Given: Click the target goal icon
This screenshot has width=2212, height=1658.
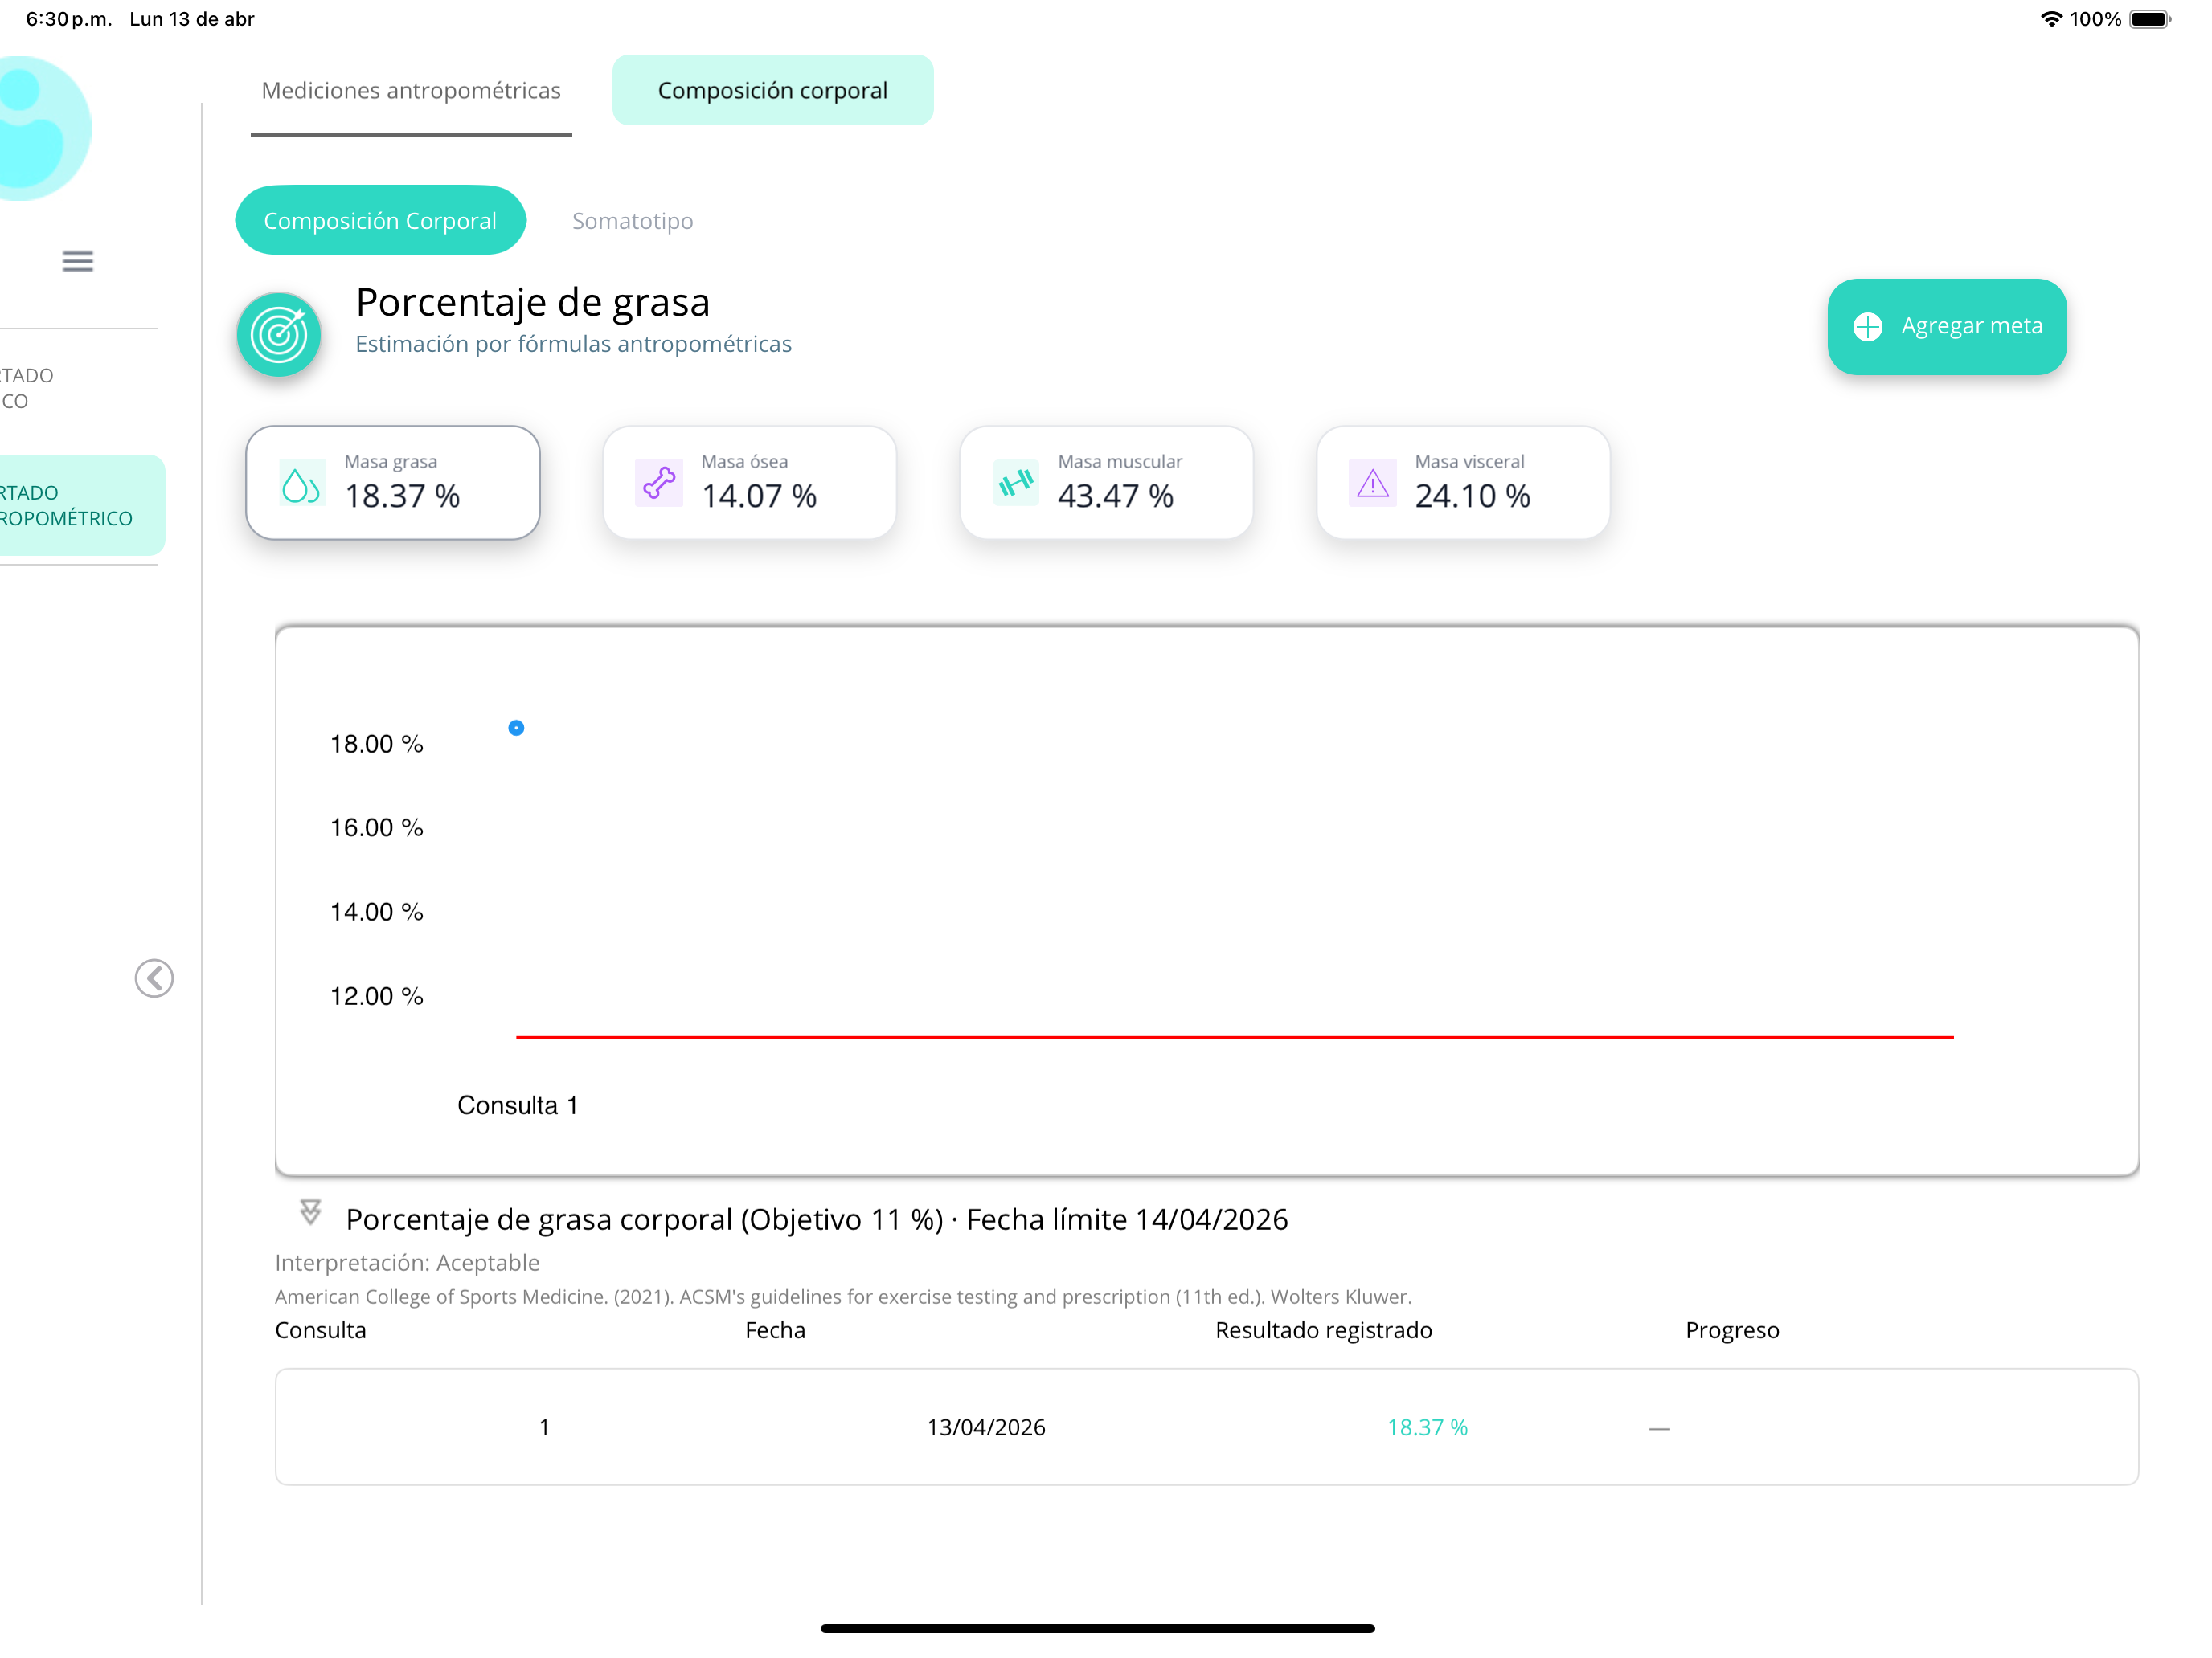Looking at the screenshot, I should (279, 334).
